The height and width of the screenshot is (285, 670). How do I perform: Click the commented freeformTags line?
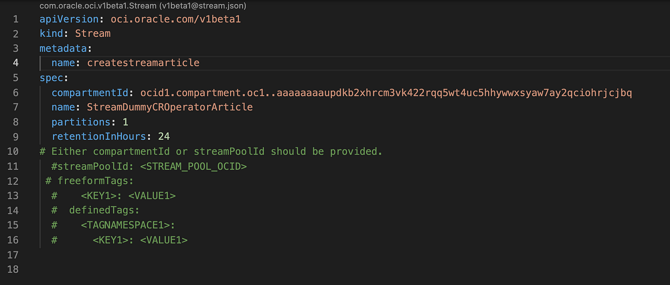click(x=89, y=181)
